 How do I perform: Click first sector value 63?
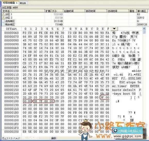tap(138, 14)
